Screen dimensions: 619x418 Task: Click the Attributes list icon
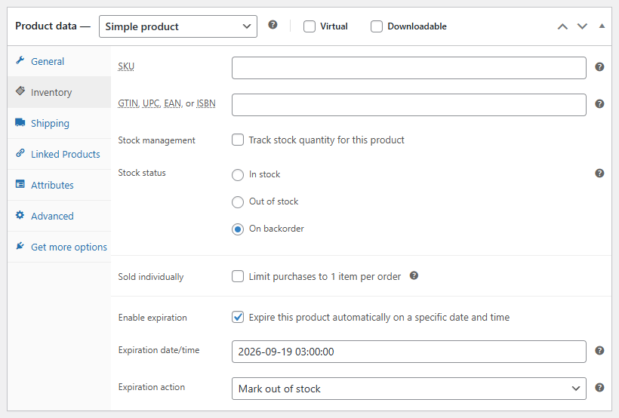[x=20, y=184]
